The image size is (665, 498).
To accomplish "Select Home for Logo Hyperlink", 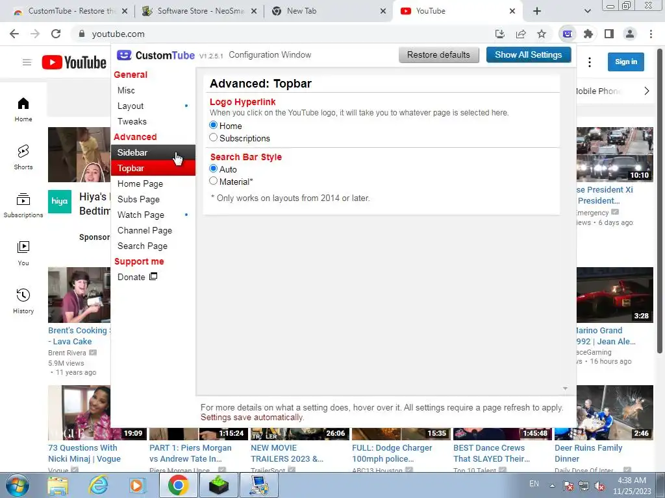I will click(213, 125).
